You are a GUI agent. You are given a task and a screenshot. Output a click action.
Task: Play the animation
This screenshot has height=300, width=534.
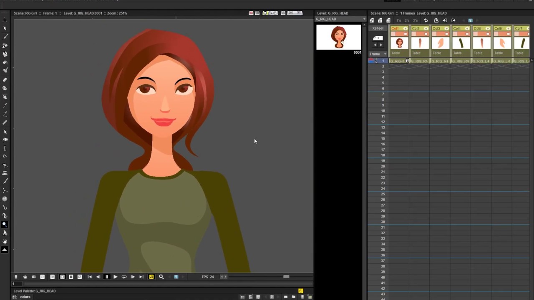tap(115, 277)
